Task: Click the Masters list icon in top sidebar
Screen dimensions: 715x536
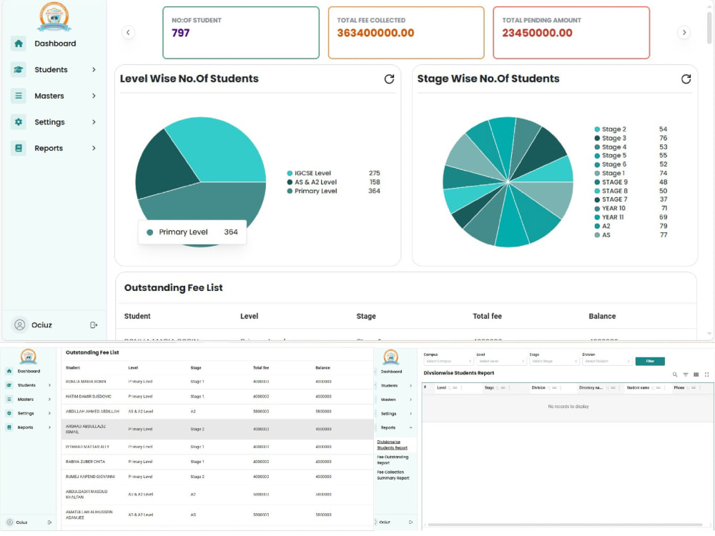Action: 19,96
